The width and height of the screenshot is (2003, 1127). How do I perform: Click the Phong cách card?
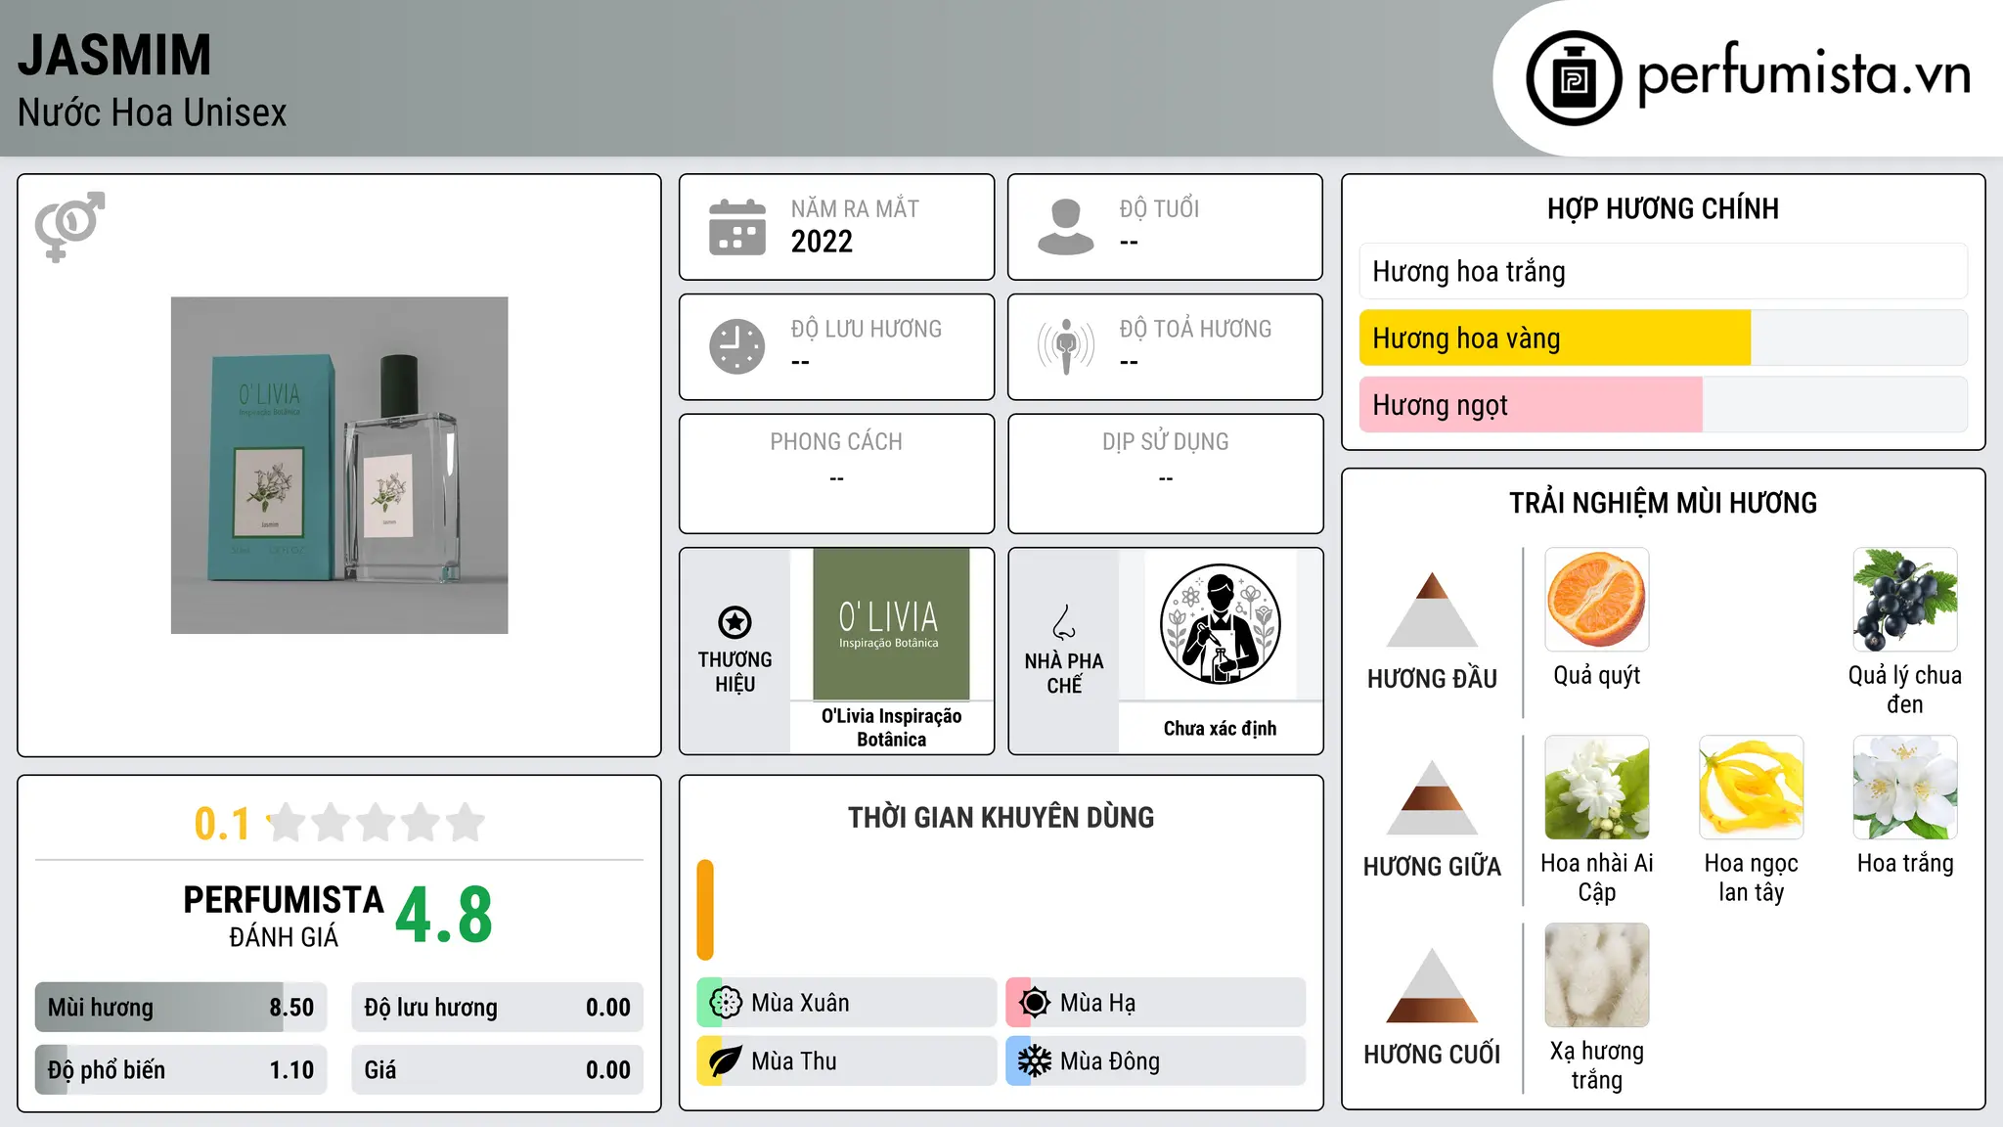pyautogui.click(x=836, y=473)
